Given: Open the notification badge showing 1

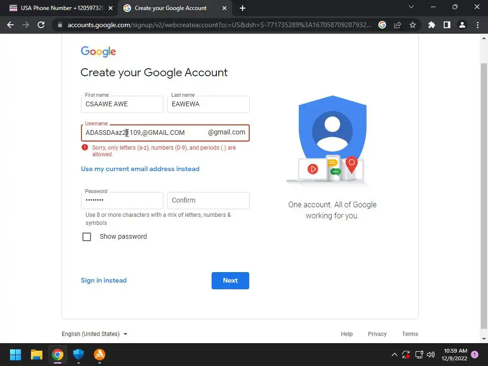Looking at the screenshot, I should click(475, 355).
